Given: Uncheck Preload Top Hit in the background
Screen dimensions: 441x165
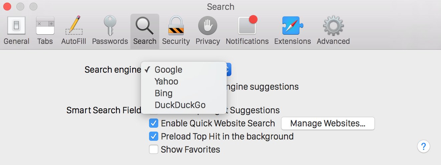Looking at the screenshot, I should pos(154,136).
